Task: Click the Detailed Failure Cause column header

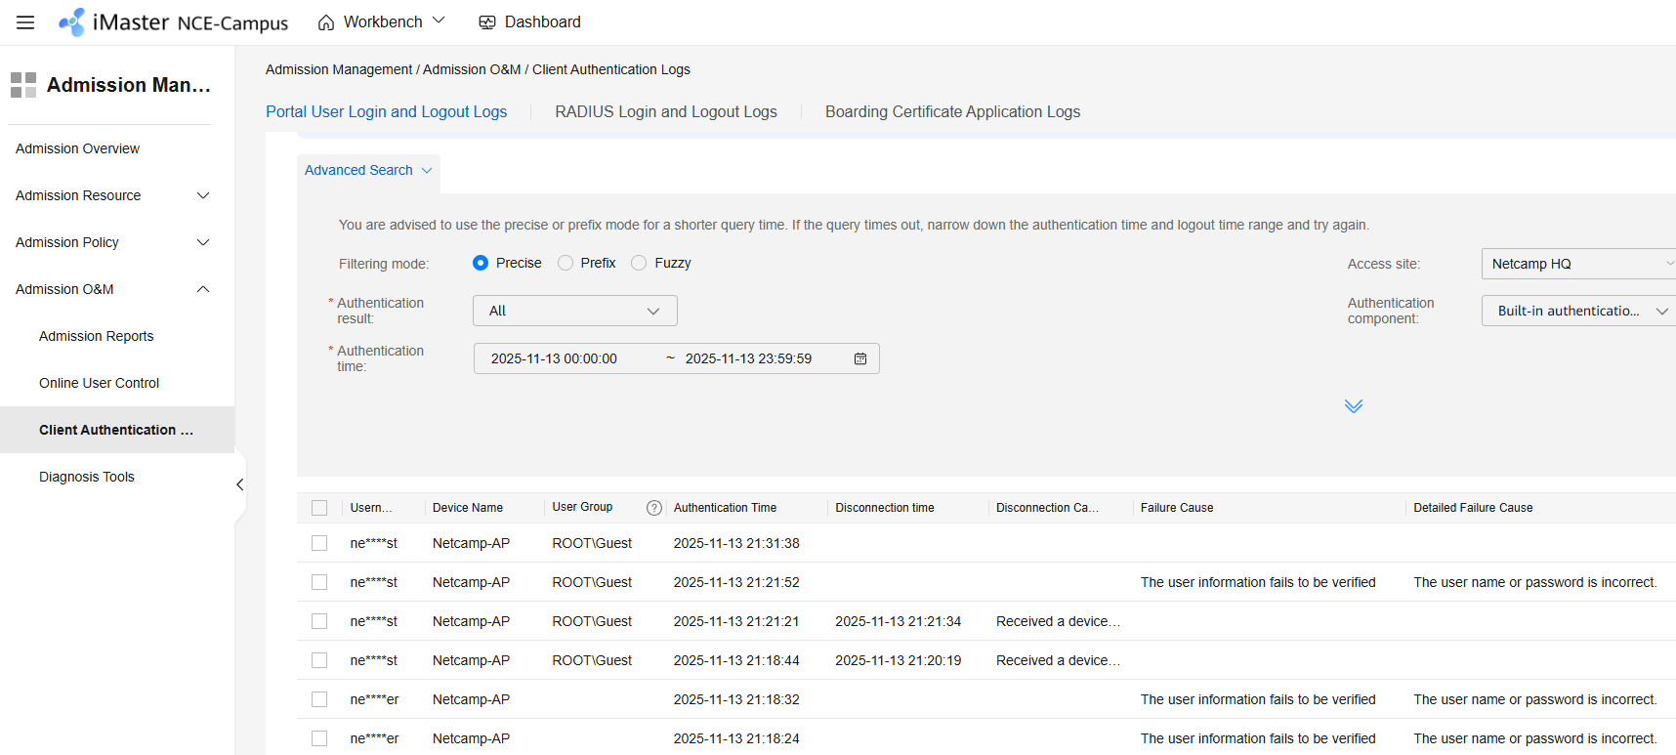Action: pos(1473,508)
